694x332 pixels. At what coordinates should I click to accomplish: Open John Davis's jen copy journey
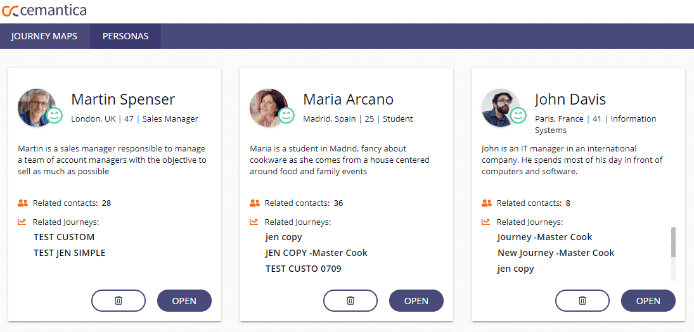coord(516,268)
